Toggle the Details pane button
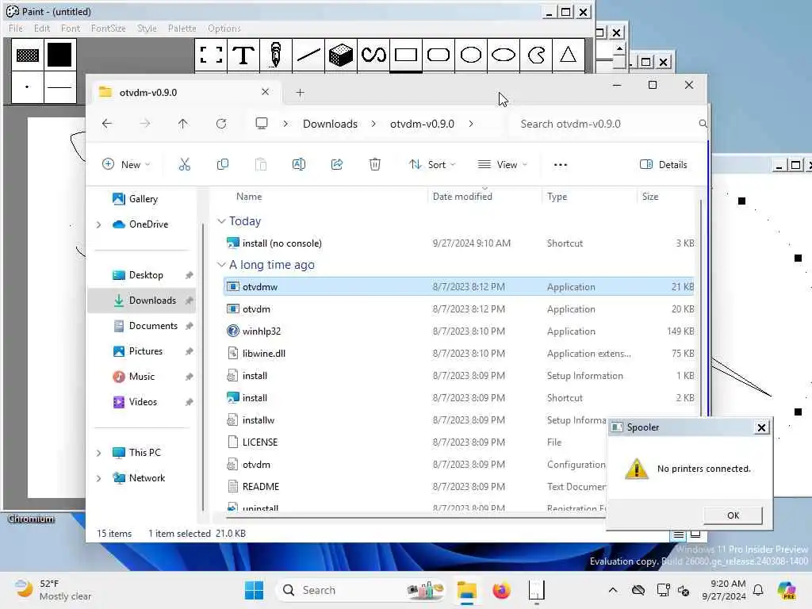The image size is (812, 609). (x=664, y=165)
